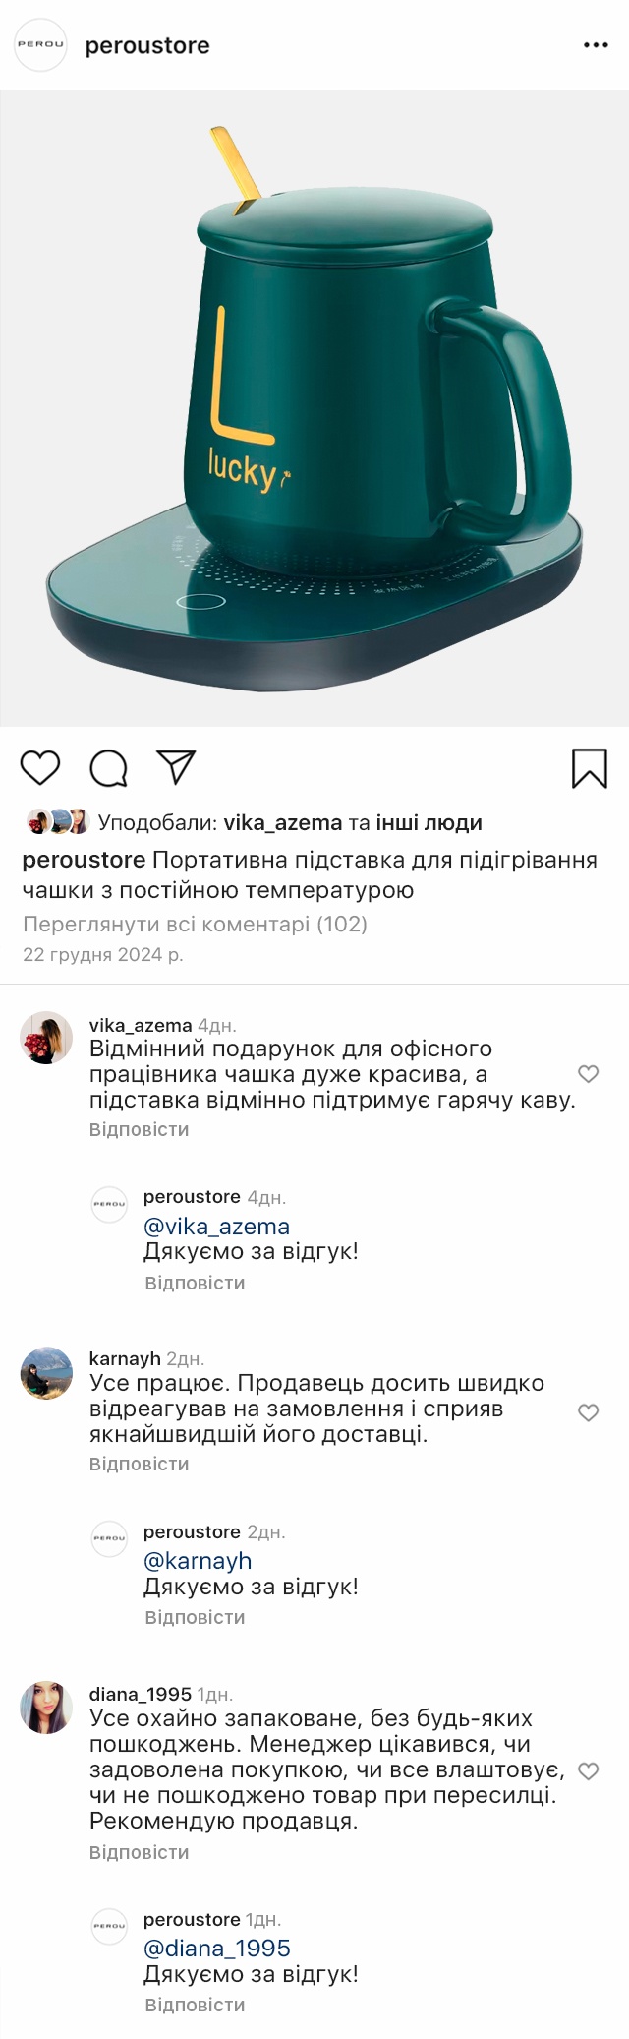Like the post with the heart icon
The height and width of the screenshot is (2039, 629).
pos(40,767)
